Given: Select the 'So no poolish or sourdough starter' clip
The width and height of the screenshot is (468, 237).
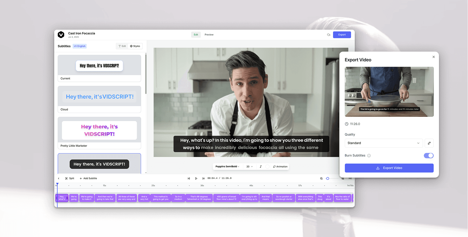Looking at the screenshot, I should pyautogui.click(x=284, y=198).
